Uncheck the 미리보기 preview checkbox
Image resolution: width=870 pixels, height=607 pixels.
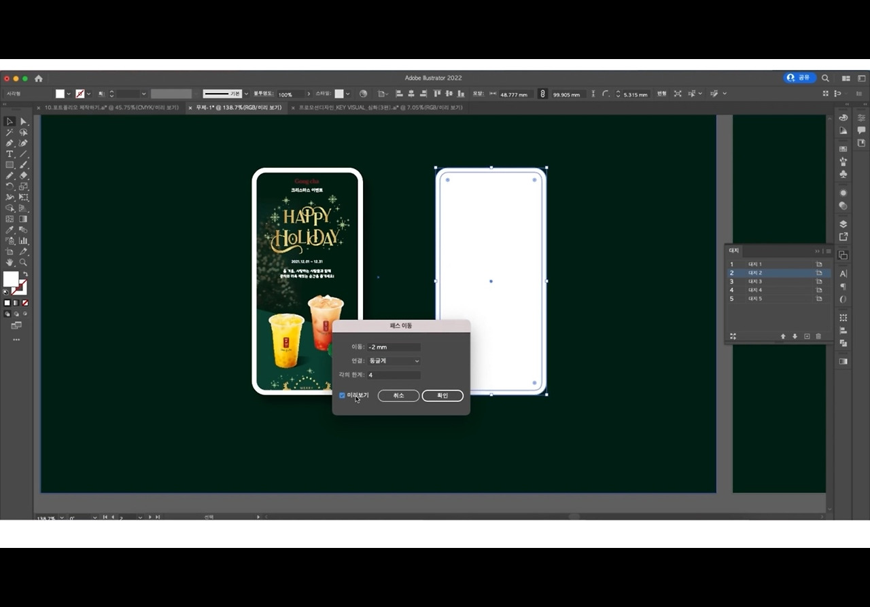click(x=343, y=395)
